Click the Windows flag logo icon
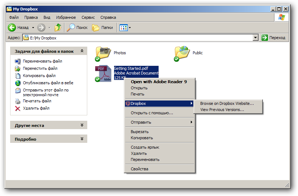 (281, 17)
